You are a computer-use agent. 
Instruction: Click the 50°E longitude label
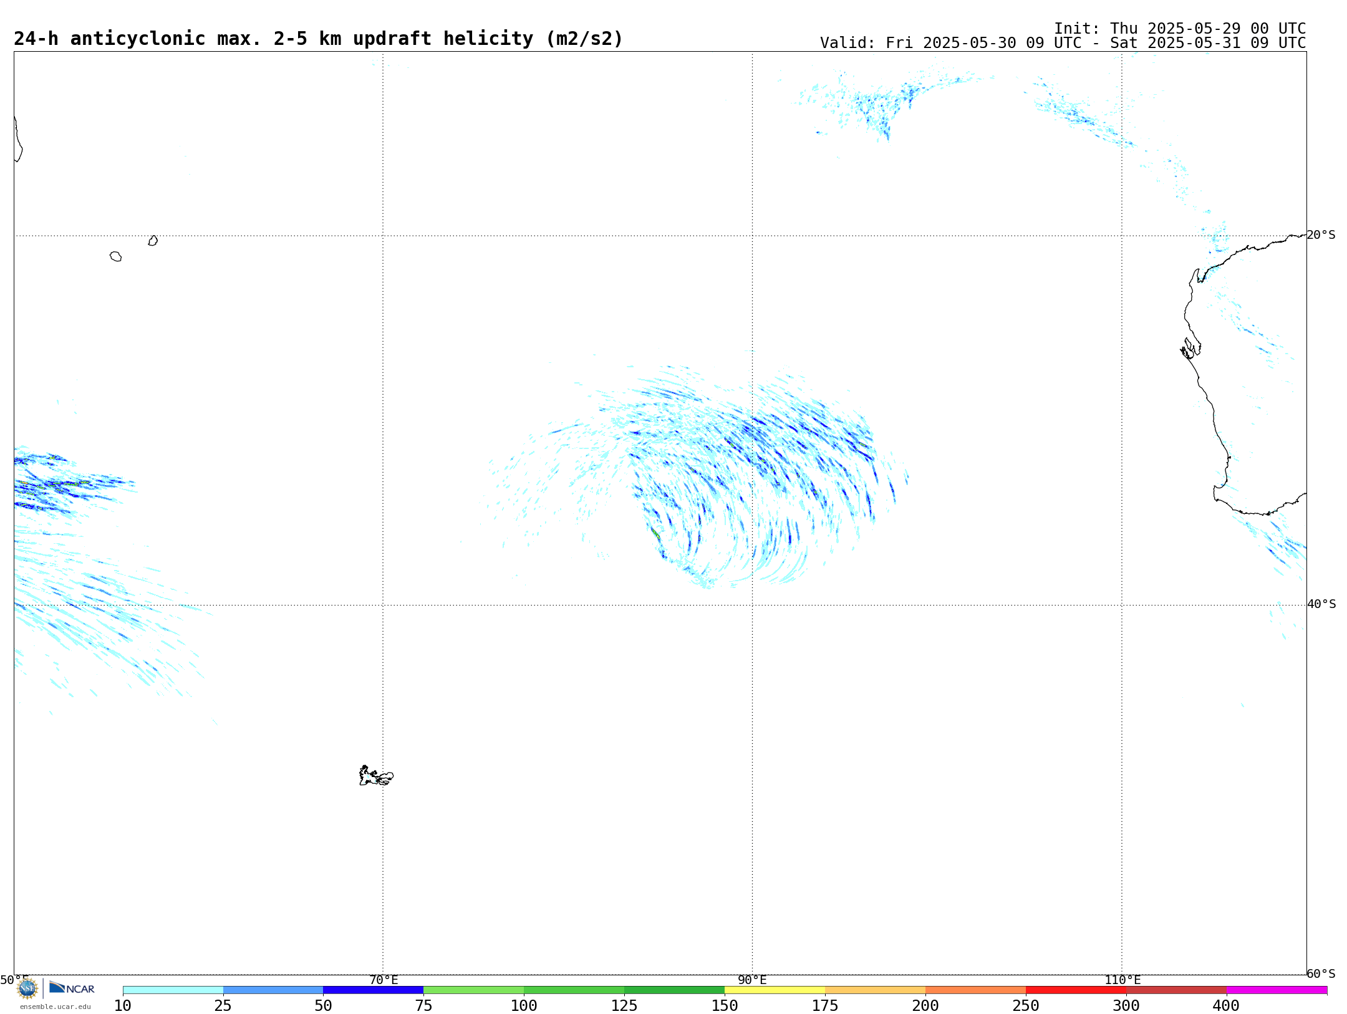point(14,980)
